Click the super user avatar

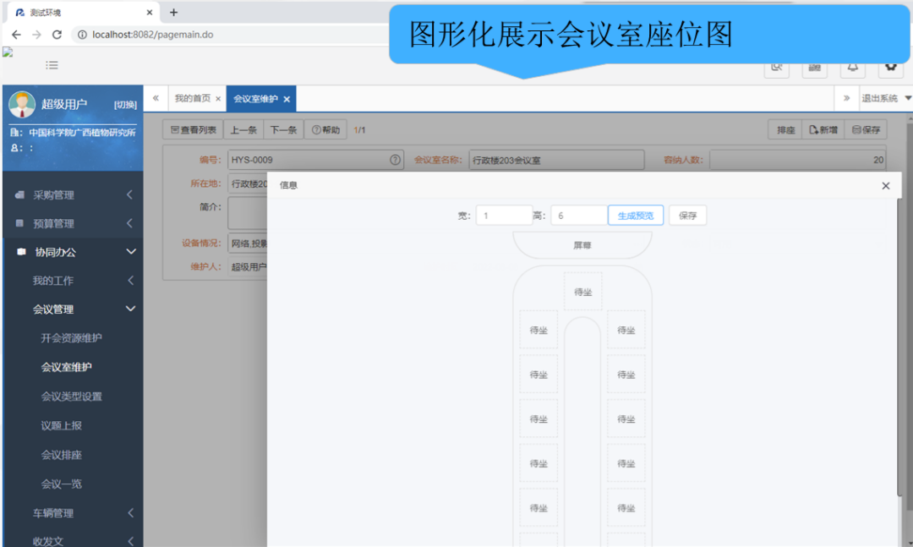[22, 104]
